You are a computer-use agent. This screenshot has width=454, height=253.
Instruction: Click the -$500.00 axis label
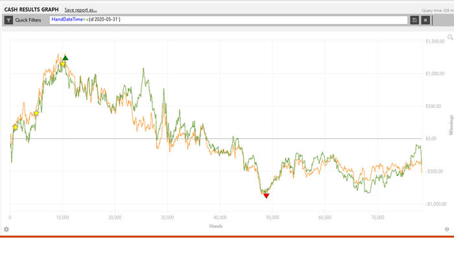[434, 171]
